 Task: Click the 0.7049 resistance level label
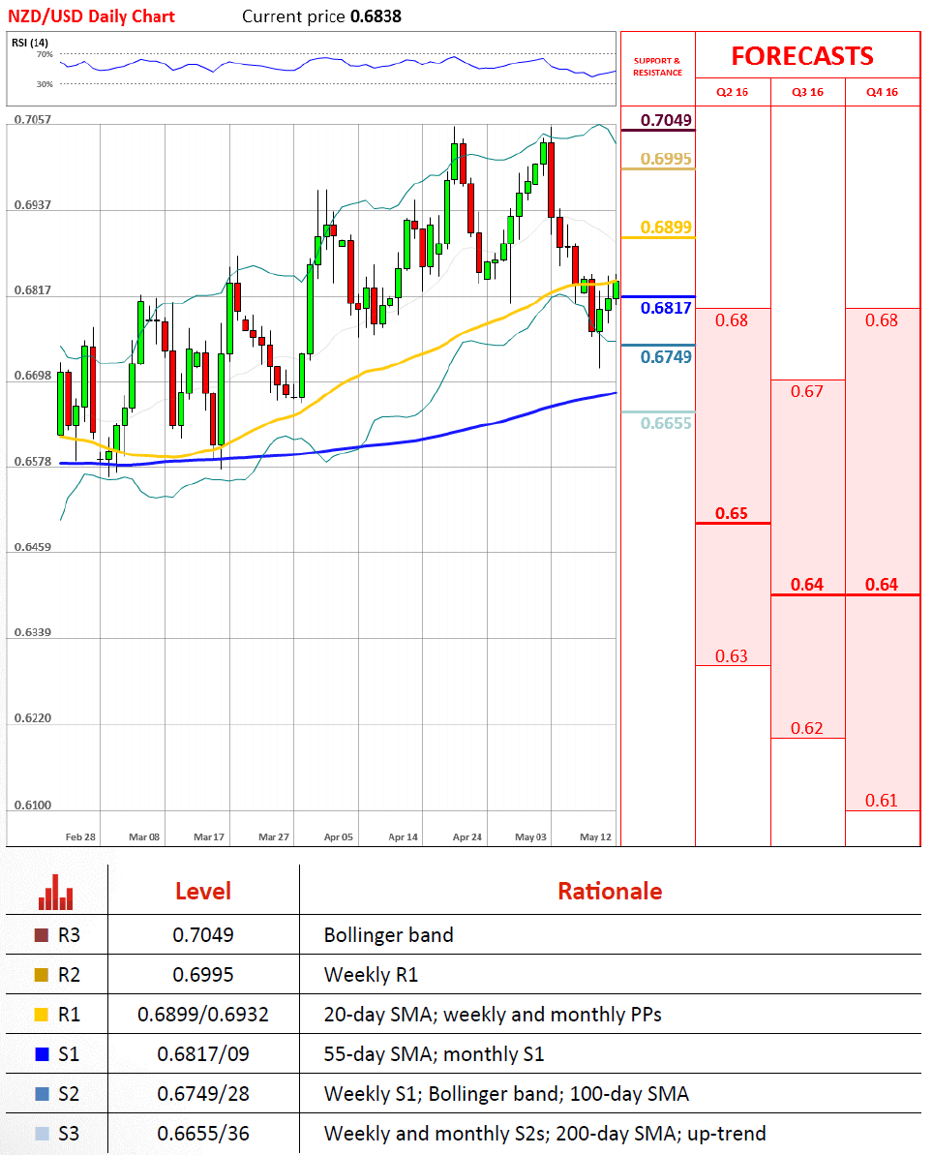coord(667,120)
